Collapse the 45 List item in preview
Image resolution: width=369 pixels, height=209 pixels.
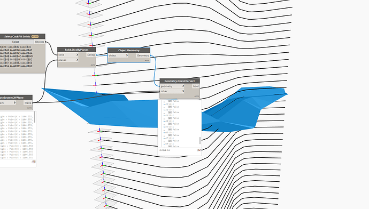click(164, 127)
